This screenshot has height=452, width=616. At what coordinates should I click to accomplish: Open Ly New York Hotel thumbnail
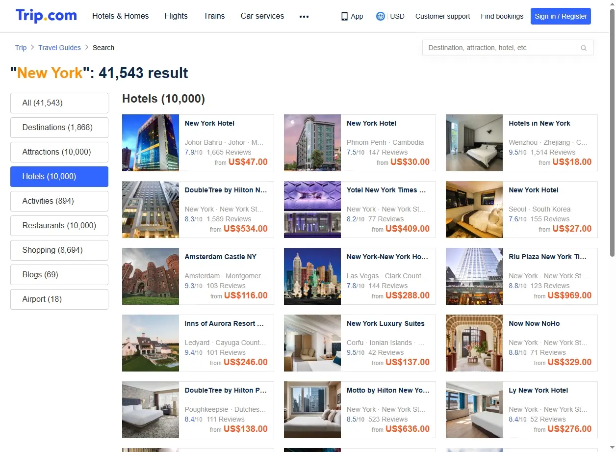pyautogui.click(x=474, y=410)
